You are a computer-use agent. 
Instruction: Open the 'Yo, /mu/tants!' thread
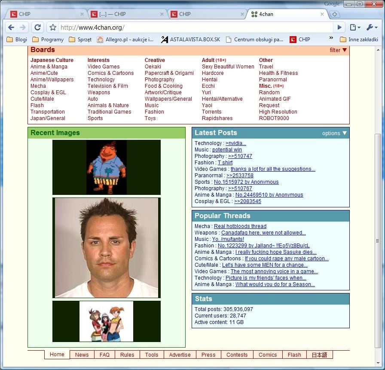click(x=228, y=239)
